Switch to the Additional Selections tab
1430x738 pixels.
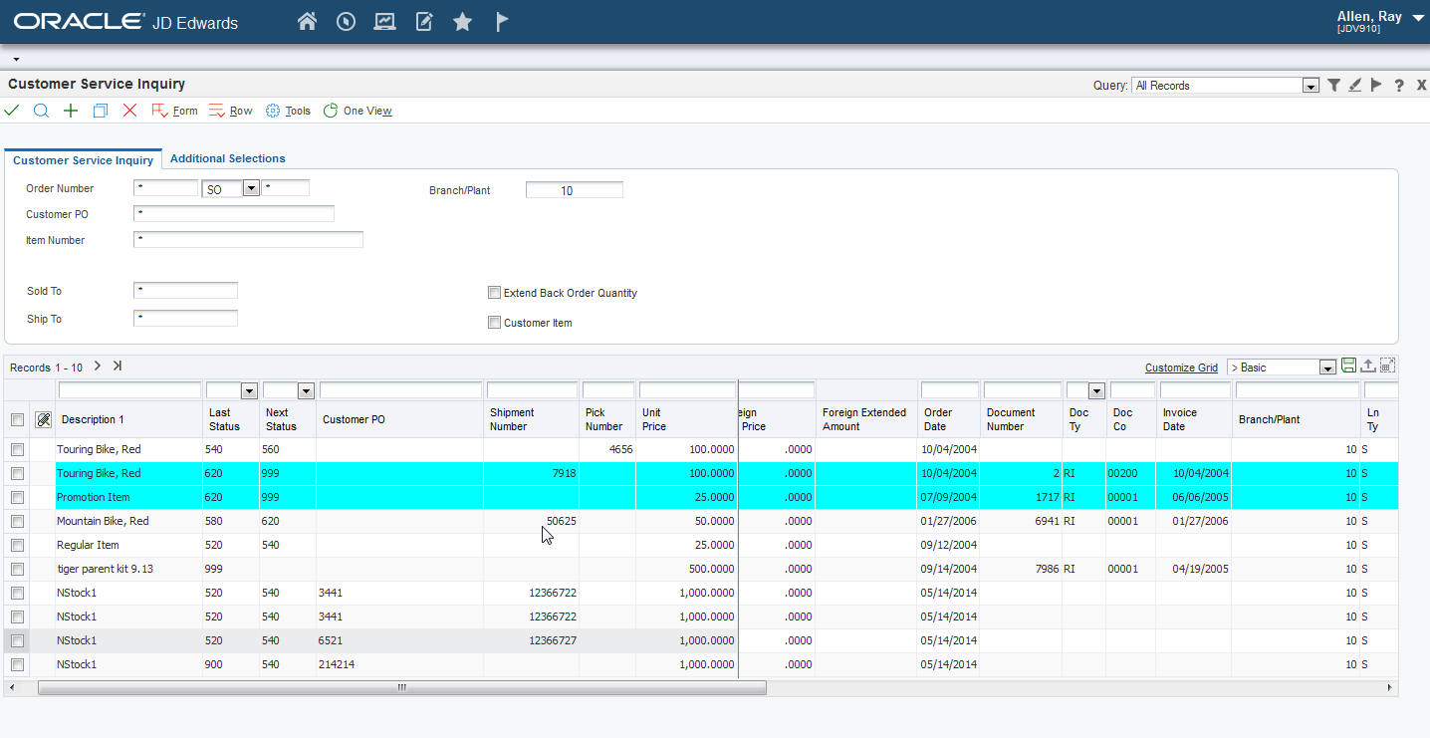(x=227, y=158)
